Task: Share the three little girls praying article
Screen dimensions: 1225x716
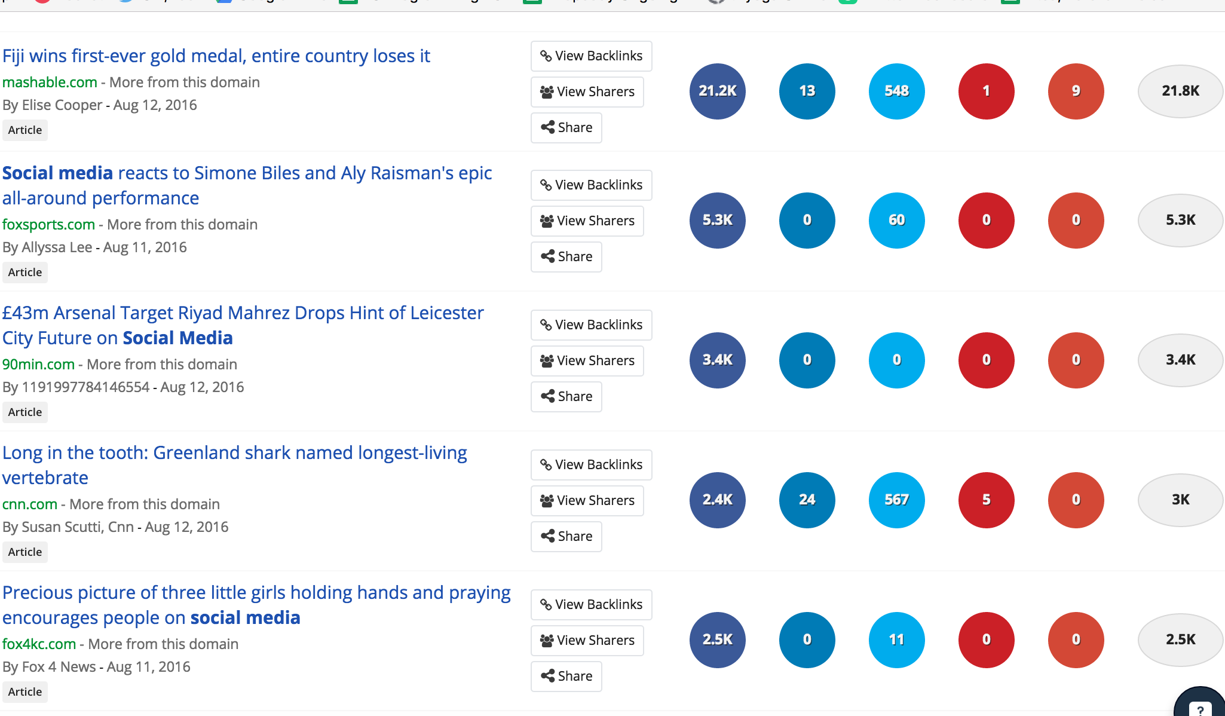Action: coord(566,677)
